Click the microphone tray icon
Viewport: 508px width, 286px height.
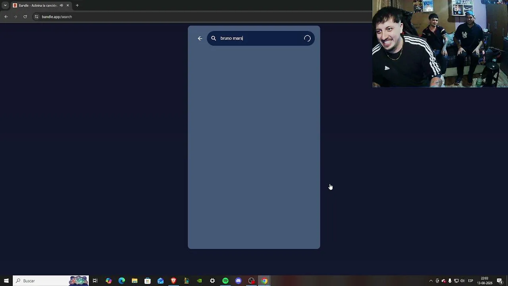450,281
